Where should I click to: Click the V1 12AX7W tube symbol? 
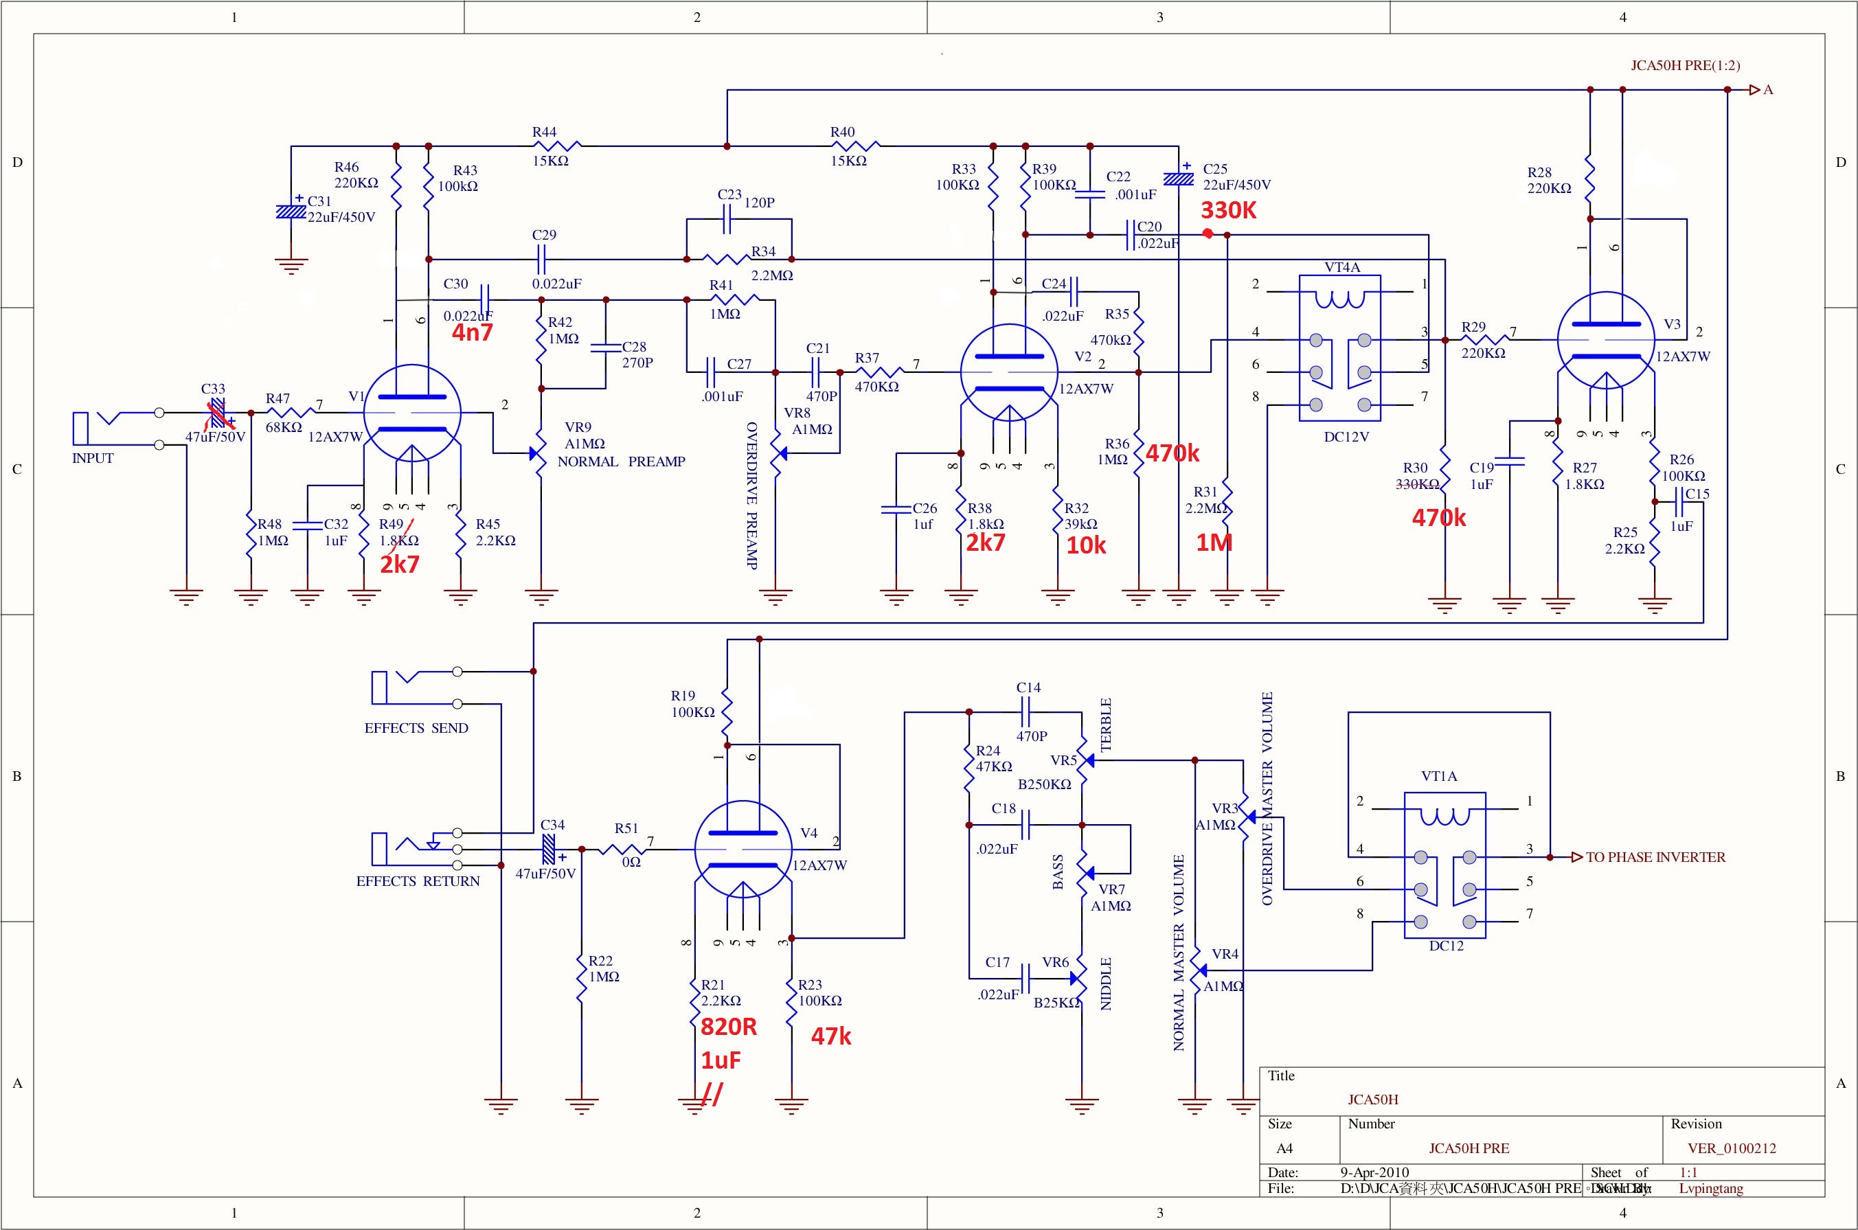[x=412, y=413]
